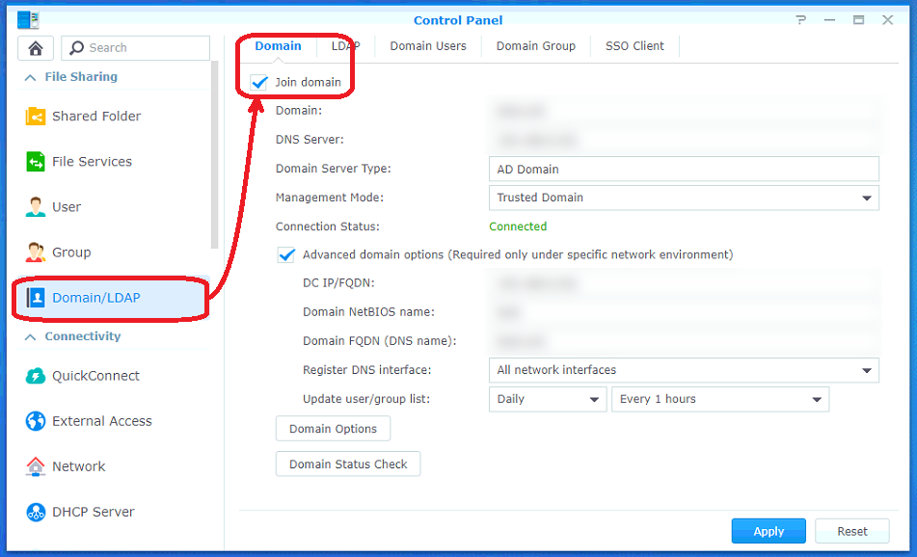Image resolution: width=917 pixels, height=557 pixels.
Task: Open Control Panel help via question mark
Action: coord(801,19)
